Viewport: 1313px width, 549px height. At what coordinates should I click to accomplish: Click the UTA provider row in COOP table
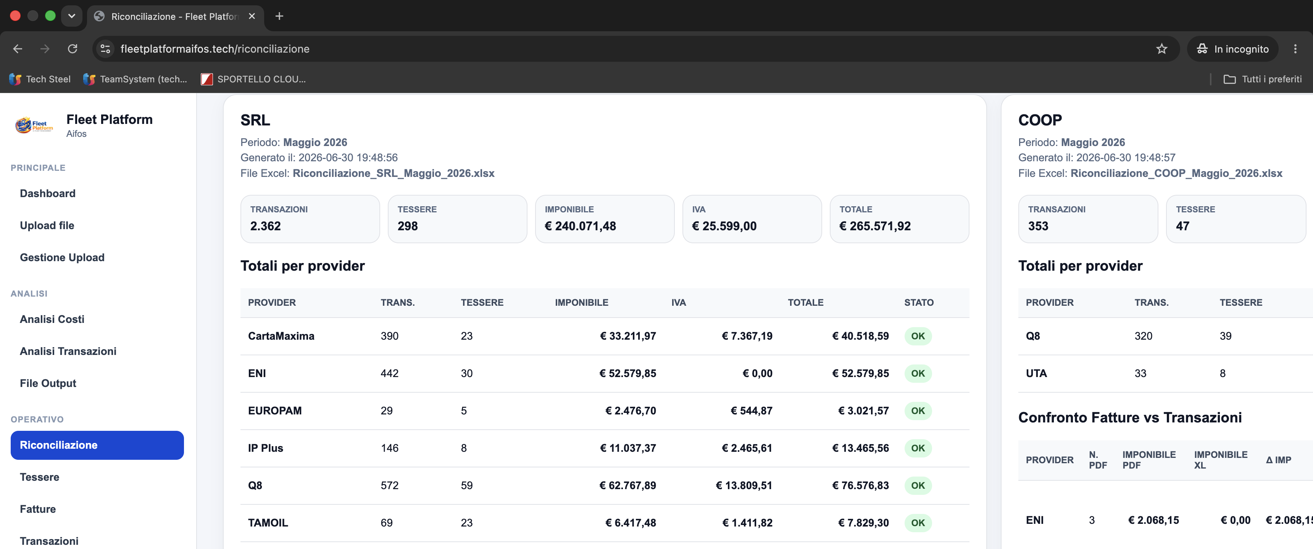1165,373
